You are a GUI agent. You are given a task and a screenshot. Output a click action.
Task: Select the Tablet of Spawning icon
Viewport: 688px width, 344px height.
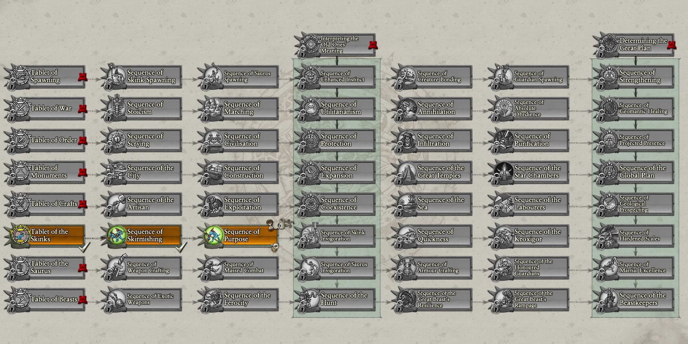pos(20,76)
